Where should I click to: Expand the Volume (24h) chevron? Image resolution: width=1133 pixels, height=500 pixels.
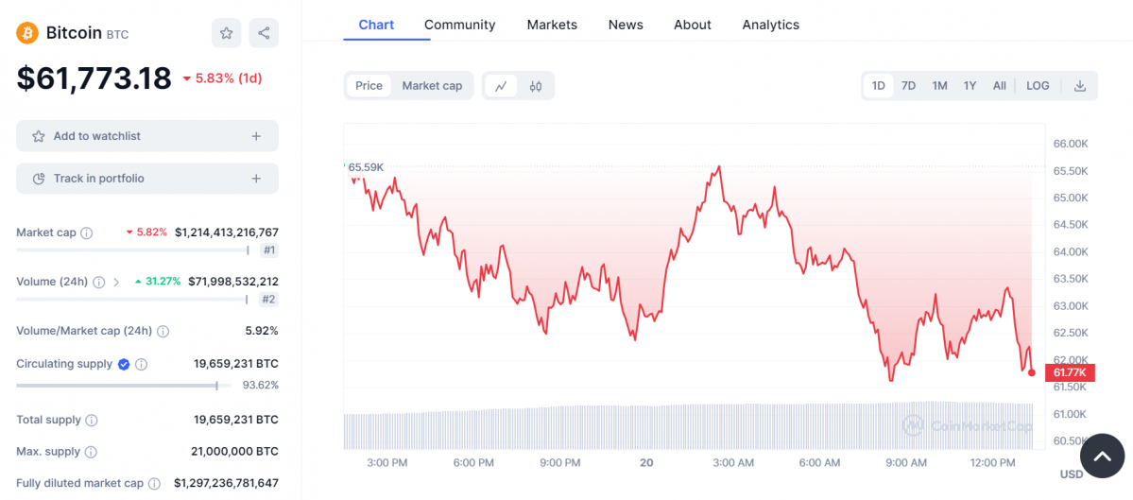116,282
